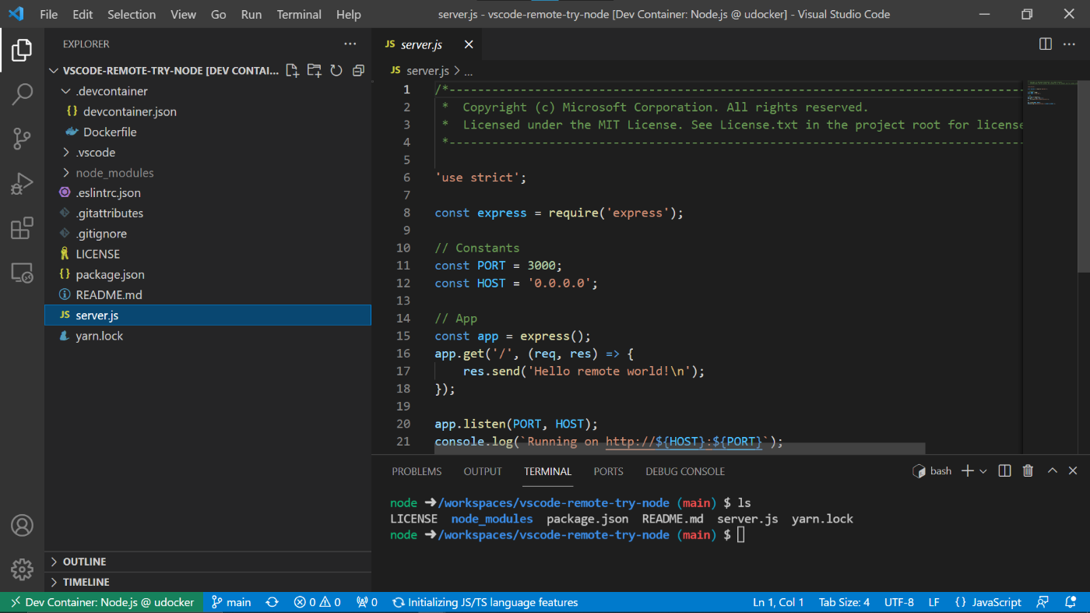This screenshot has width=1090, height=613.
Task: Open the Selection menu
Action: [132, 14]
